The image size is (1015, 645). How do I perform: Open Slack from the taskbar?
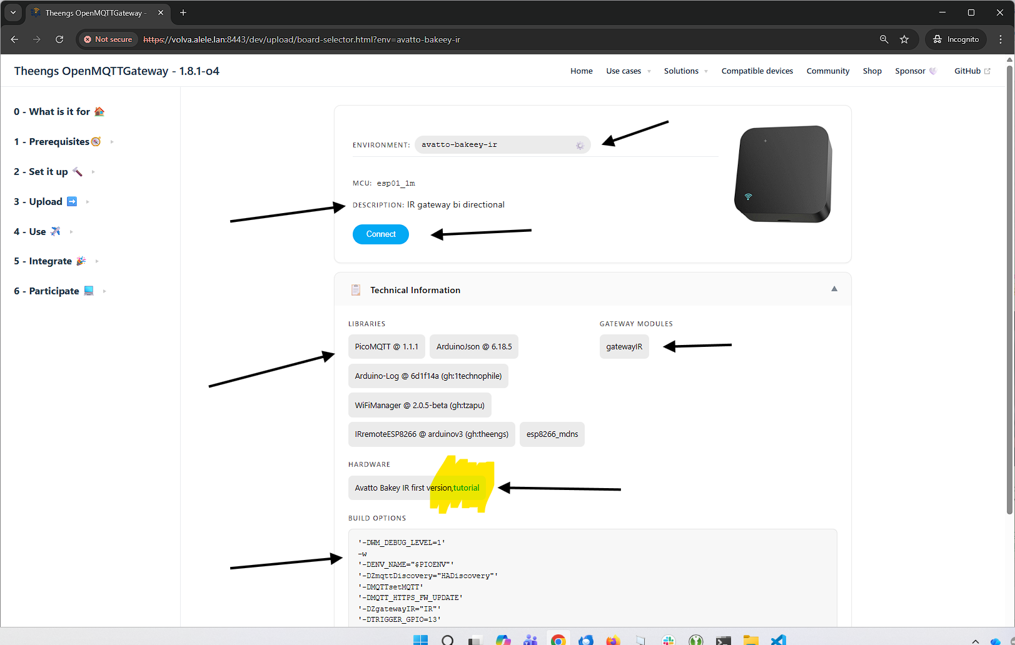click(x=669, y=640)
